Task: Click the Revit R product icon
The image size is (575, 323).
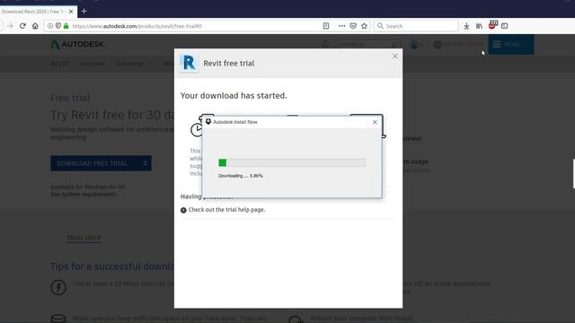Action: pos(189,63)
